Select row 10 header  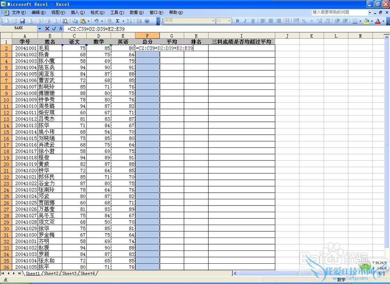(6, 100)
